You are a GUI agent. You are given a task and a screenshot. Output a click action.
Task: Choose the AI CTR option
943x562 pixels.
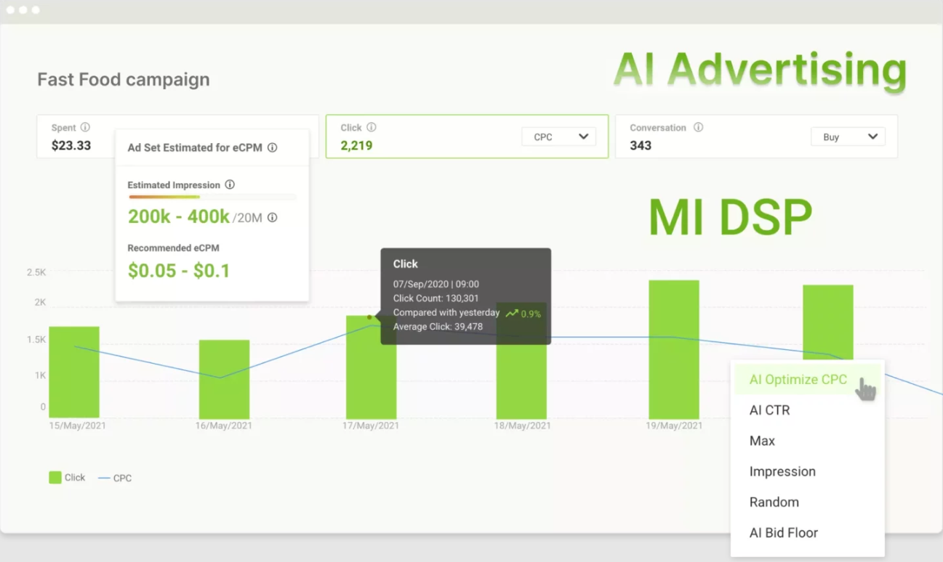tap(769, 410)
